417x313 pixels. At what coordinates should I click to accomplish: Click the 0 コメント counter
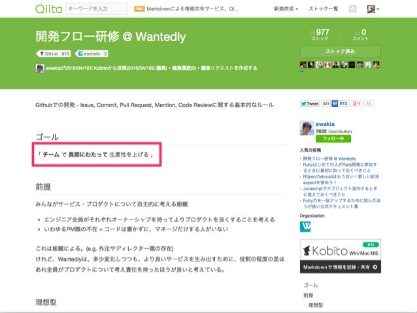[361, 35]
